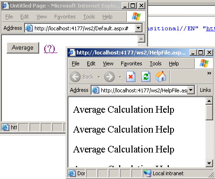Expand toolbar overflow chevron
The image size is (215, 179).
(x=209, y=73)
